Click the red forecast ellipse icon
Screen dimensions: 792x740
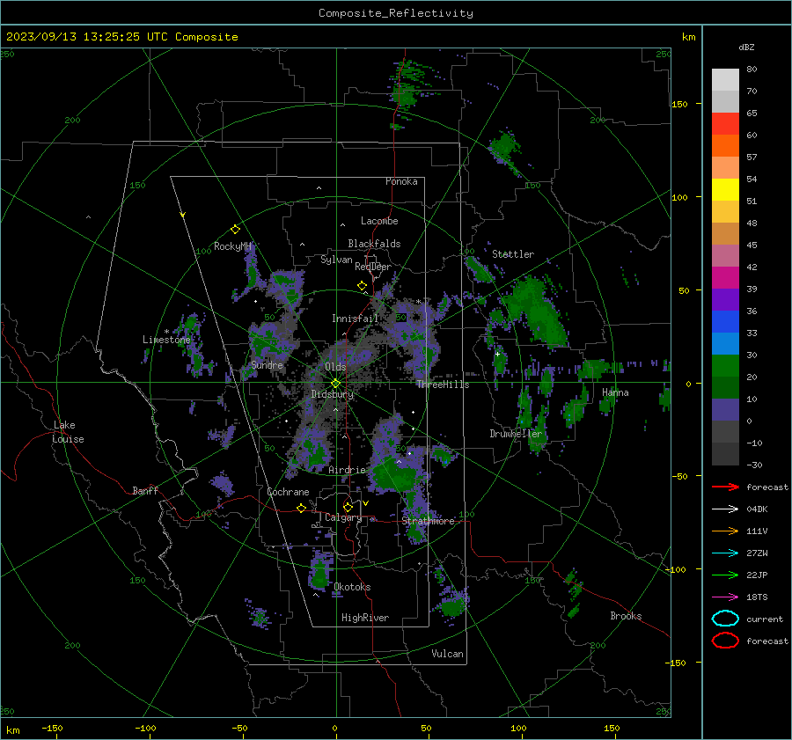(725, 641)
